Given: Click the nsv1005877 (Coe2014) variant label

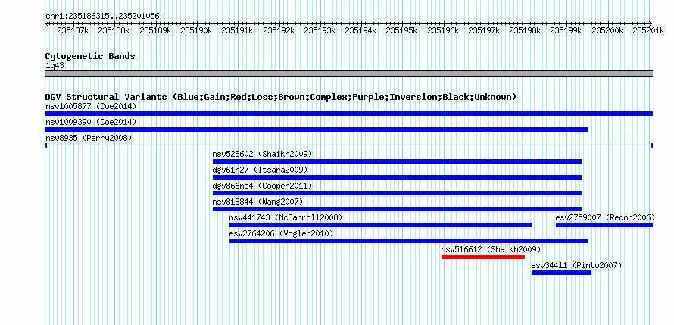Looking at the screenshot, I should pyautogui.click(x=91, y=106).
